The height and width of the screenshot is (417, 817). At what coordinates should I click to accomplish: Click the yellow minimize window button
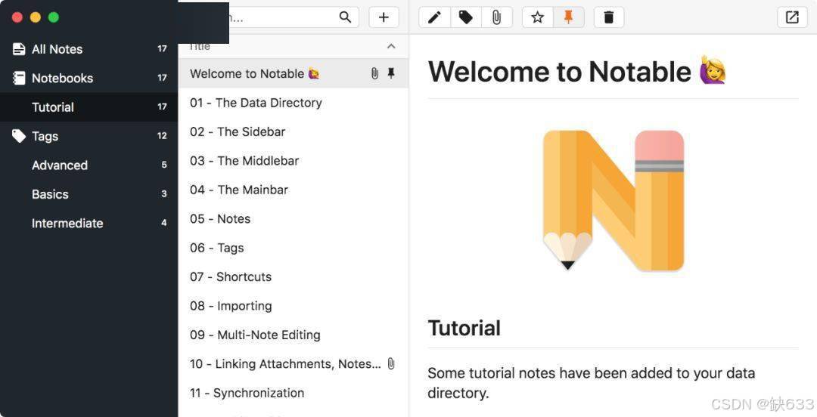(x=36, y=17)
